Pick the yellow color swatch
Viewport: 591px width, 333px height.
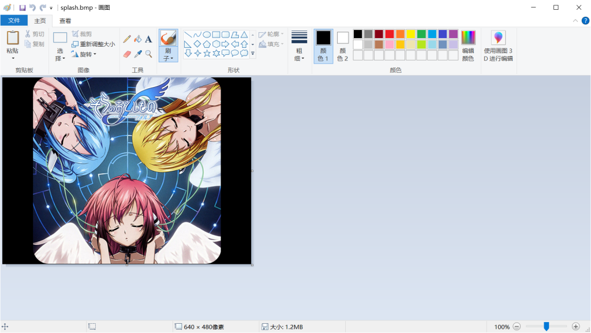pos(411,34)
